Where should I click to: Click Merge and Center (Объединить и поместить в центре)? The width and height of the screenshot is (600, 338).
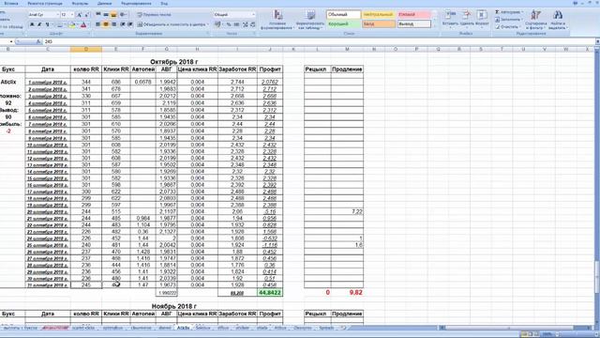[171, 24]
